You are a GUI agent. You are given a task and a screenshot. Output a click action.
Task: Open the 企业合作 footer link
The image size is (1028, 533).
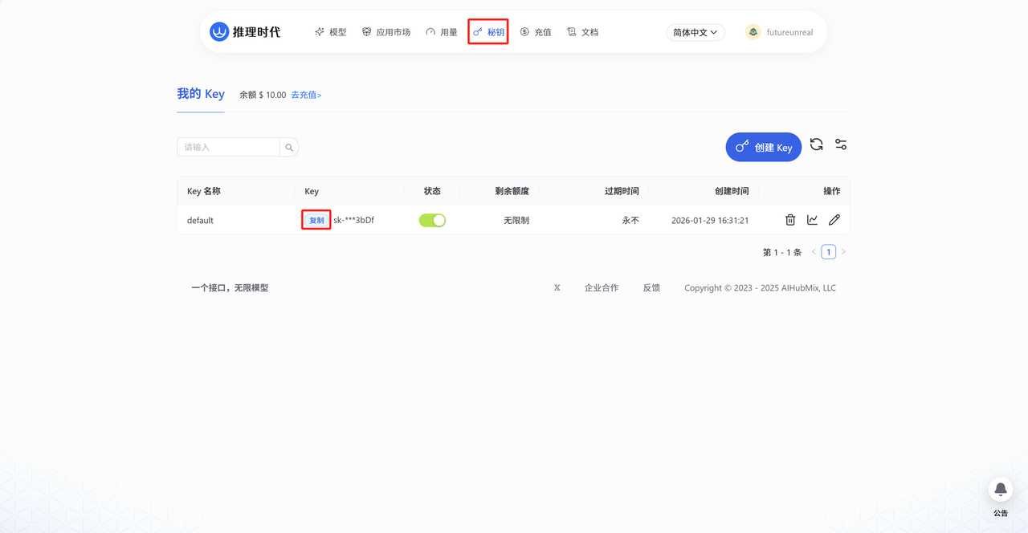[x=602, y=287]
